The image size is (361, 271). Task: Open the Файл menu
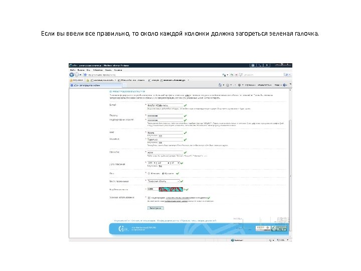73,70
